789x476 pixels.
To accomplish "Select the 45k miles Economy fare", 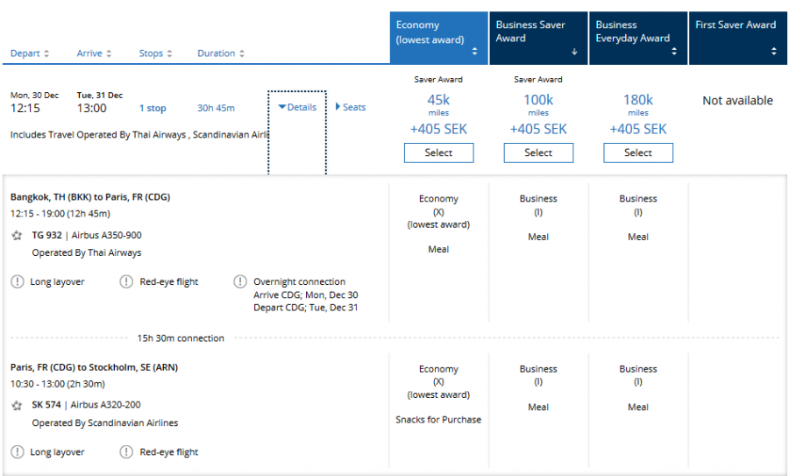I will 438,153.
